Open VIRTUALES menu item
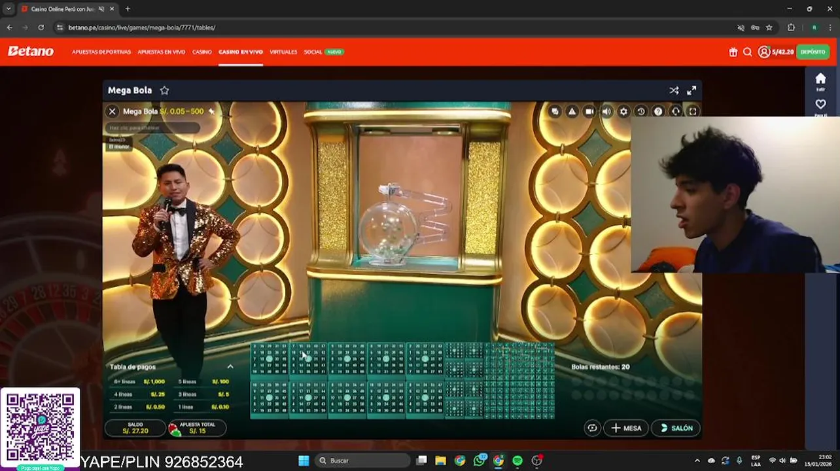Viewport: 840px width, 471px height. point(283,52)
